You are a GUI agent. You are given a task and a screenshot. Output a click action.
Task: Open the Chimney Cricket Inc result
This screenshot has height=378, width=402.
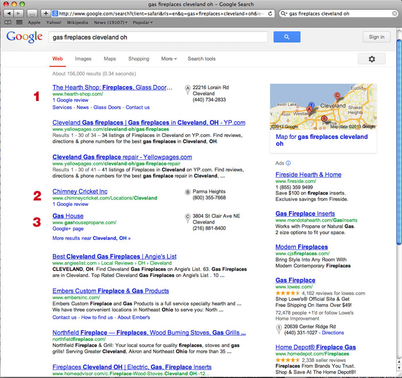tap(80, 192)
